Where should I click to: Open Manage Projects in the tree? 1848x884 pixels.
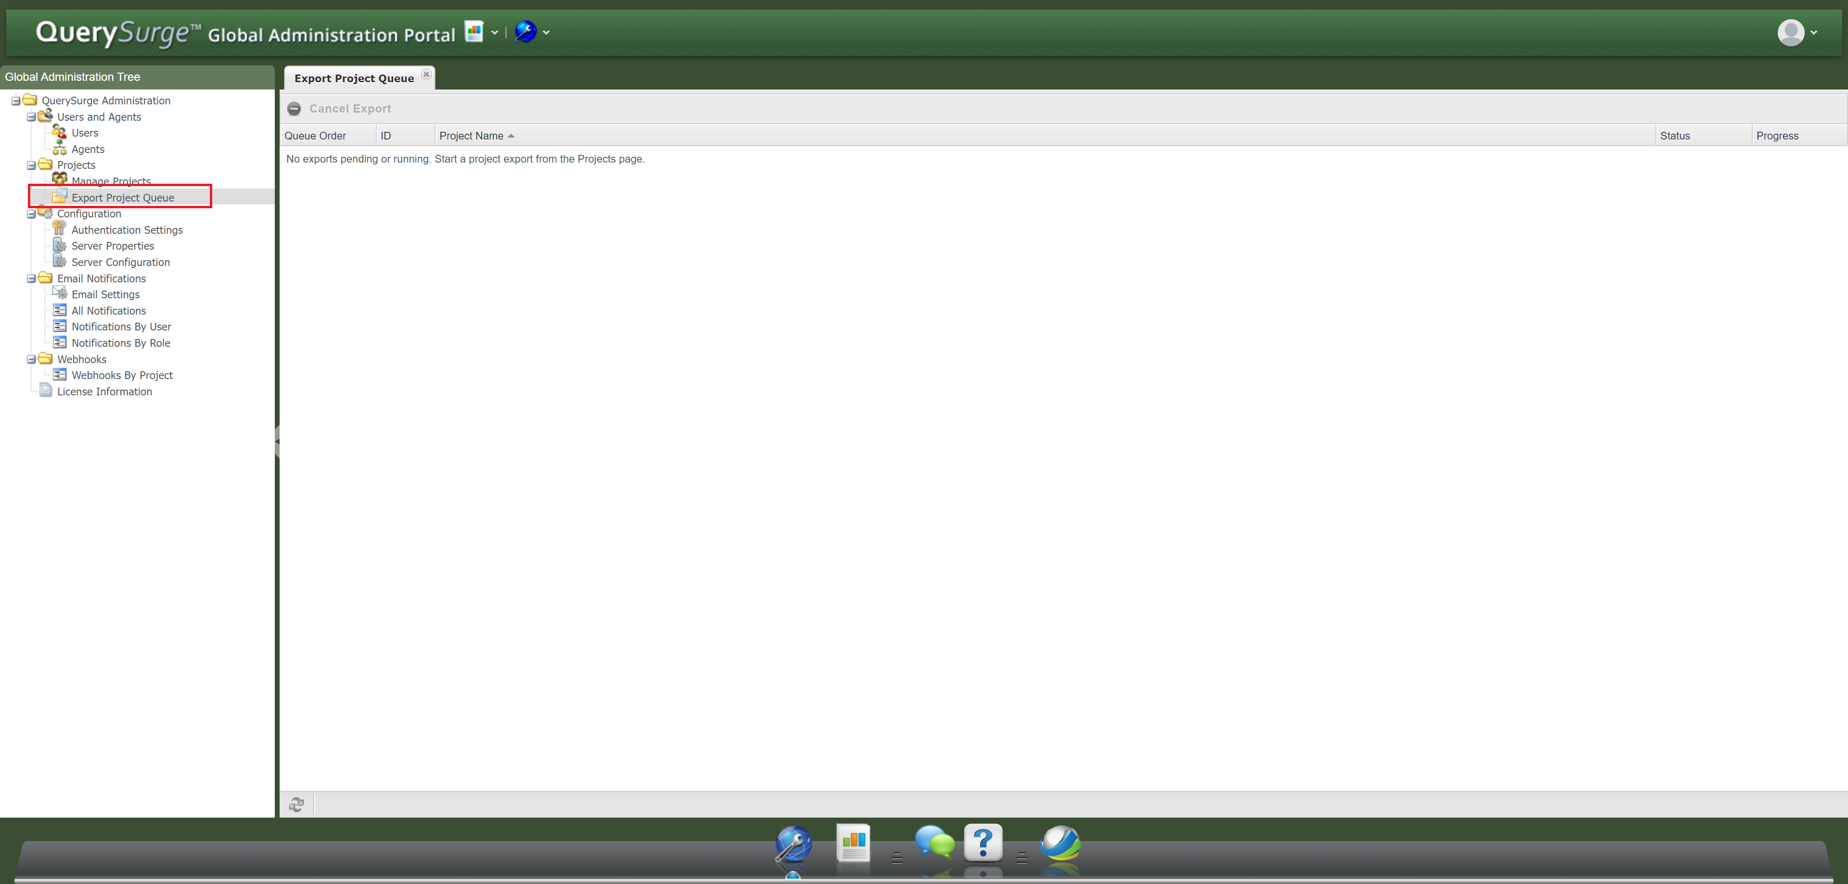coord(111,181)
